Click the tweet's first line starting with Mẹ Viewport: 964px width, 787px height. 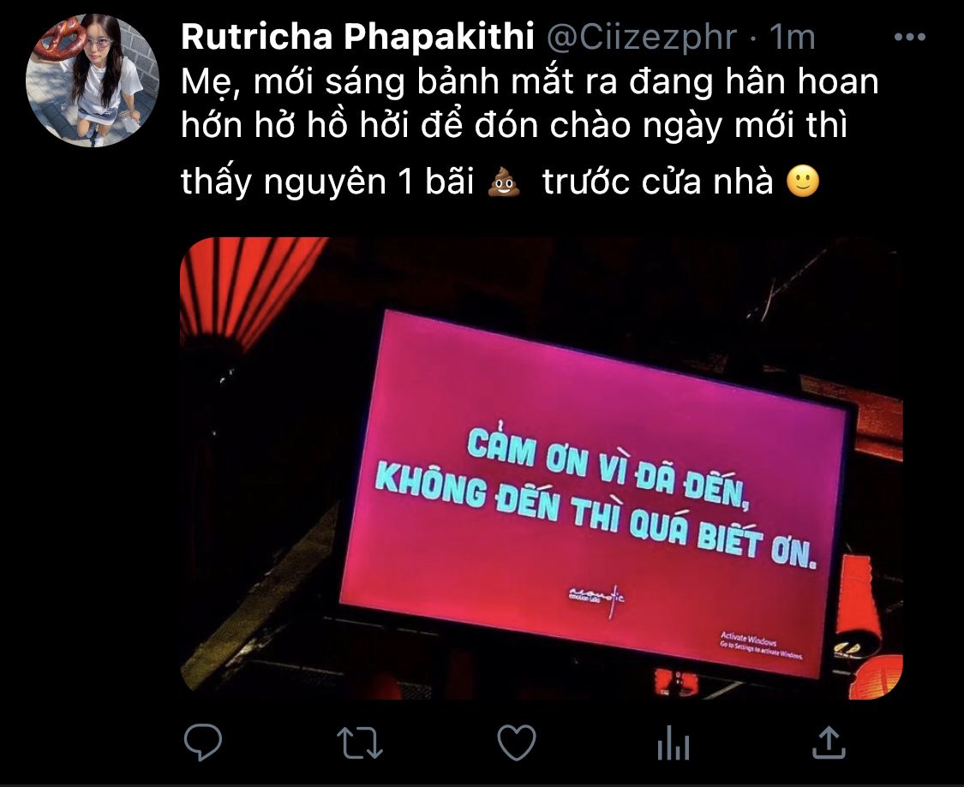530,81
